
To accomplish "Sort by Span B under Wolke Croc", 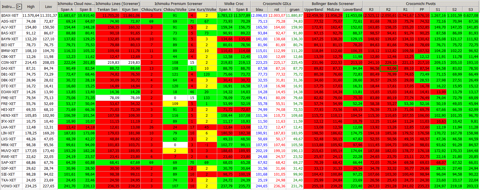I will pos(242,9).
